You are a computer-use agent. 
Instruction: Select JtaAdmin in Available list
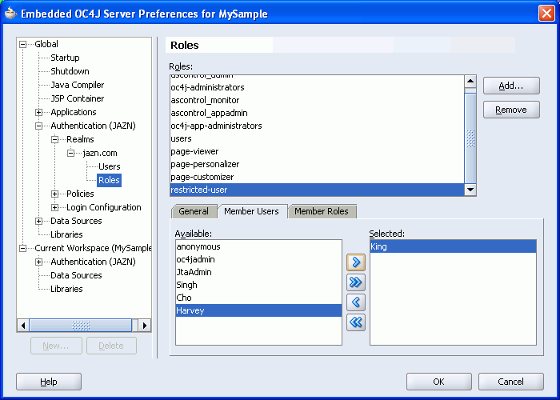point(258,273)
